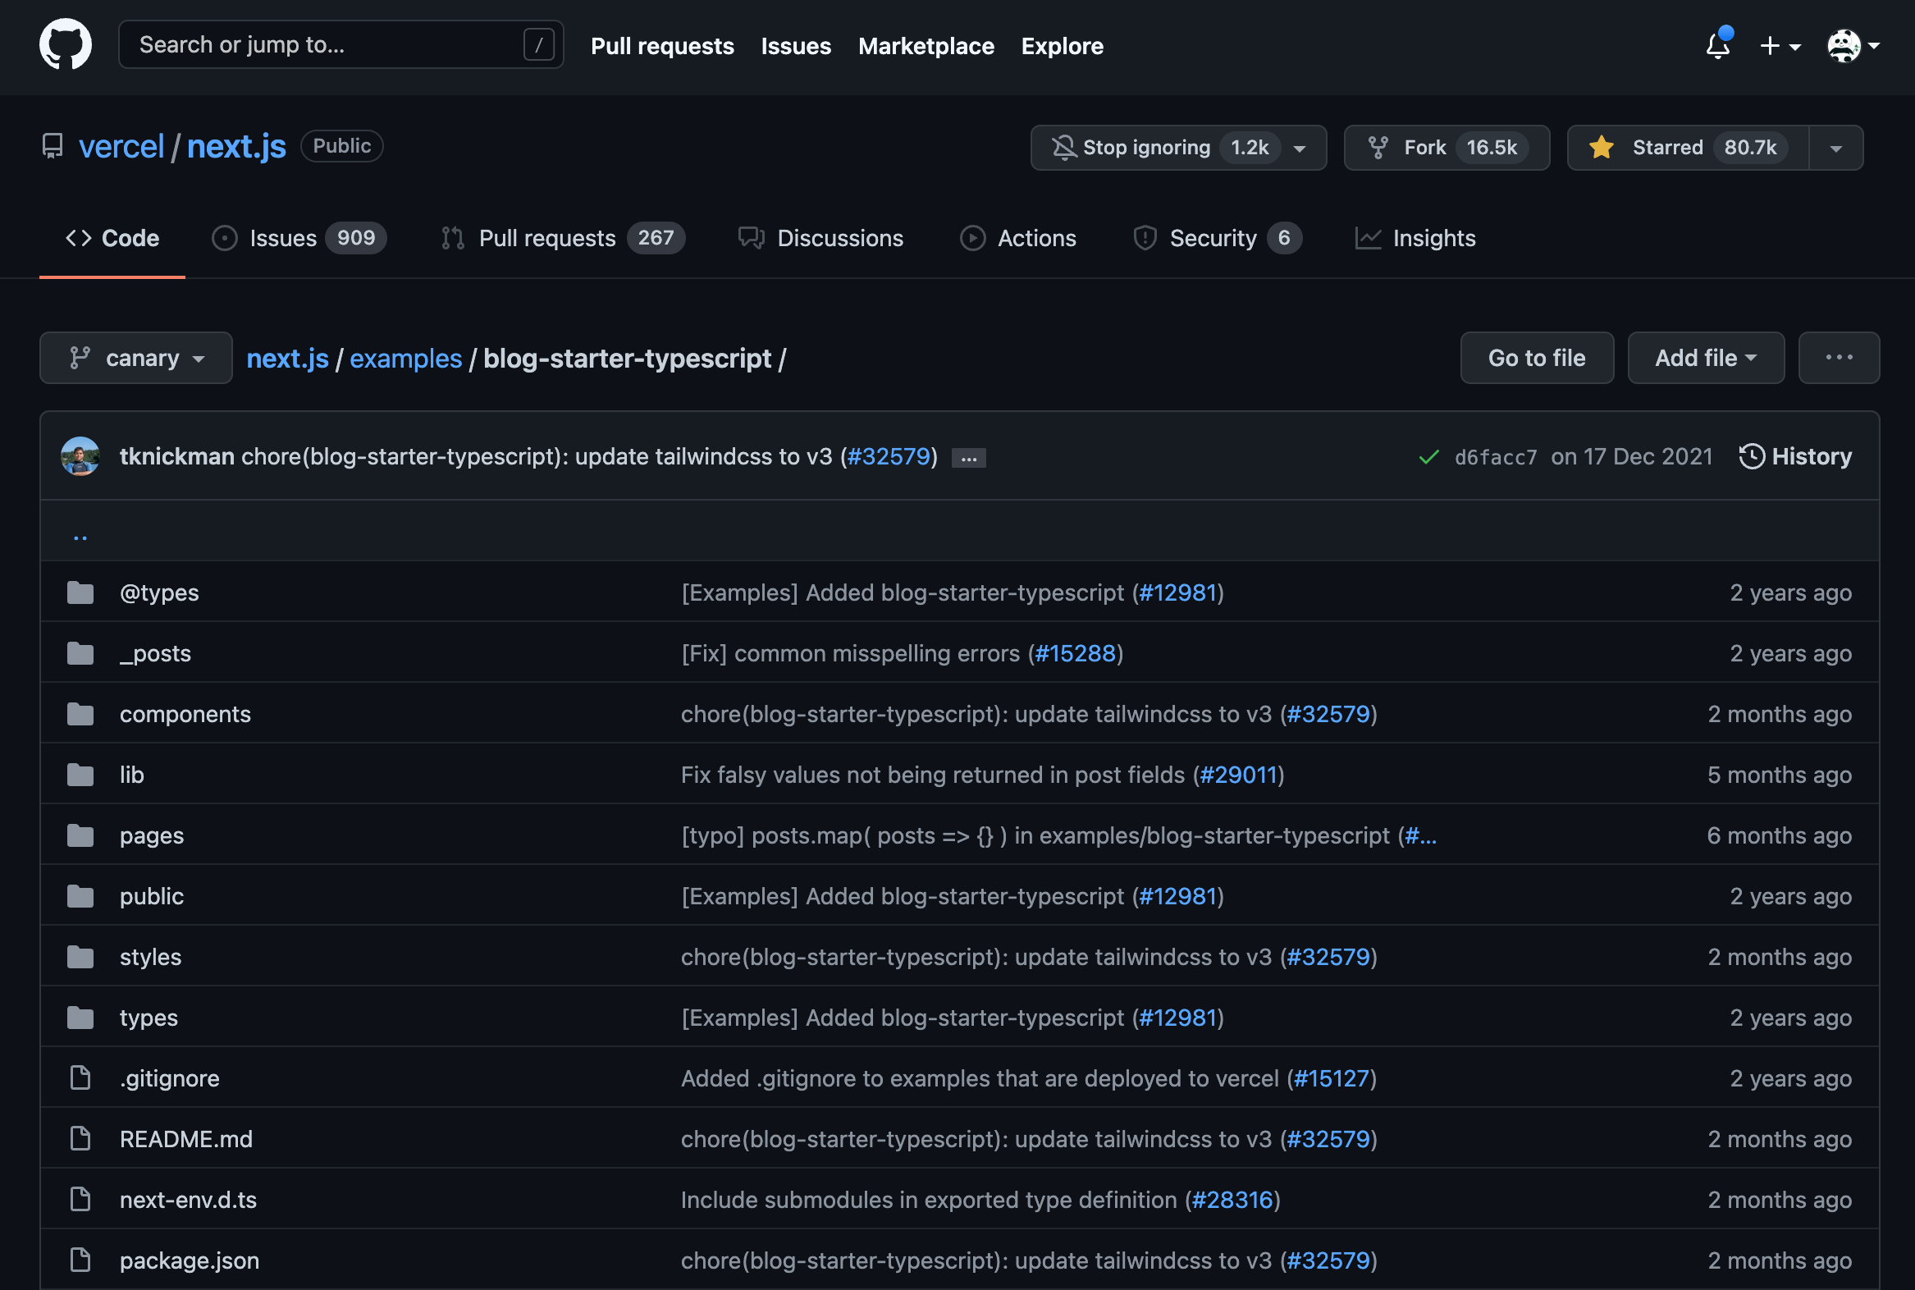
Task: Expand the Add file dropdown
Action: point(1705,358)
